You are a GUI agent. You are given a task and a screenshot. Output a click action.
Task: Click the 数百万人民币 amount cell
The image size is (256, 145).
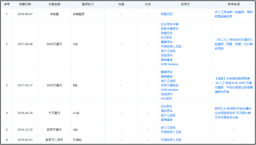(x=54, y=140)
